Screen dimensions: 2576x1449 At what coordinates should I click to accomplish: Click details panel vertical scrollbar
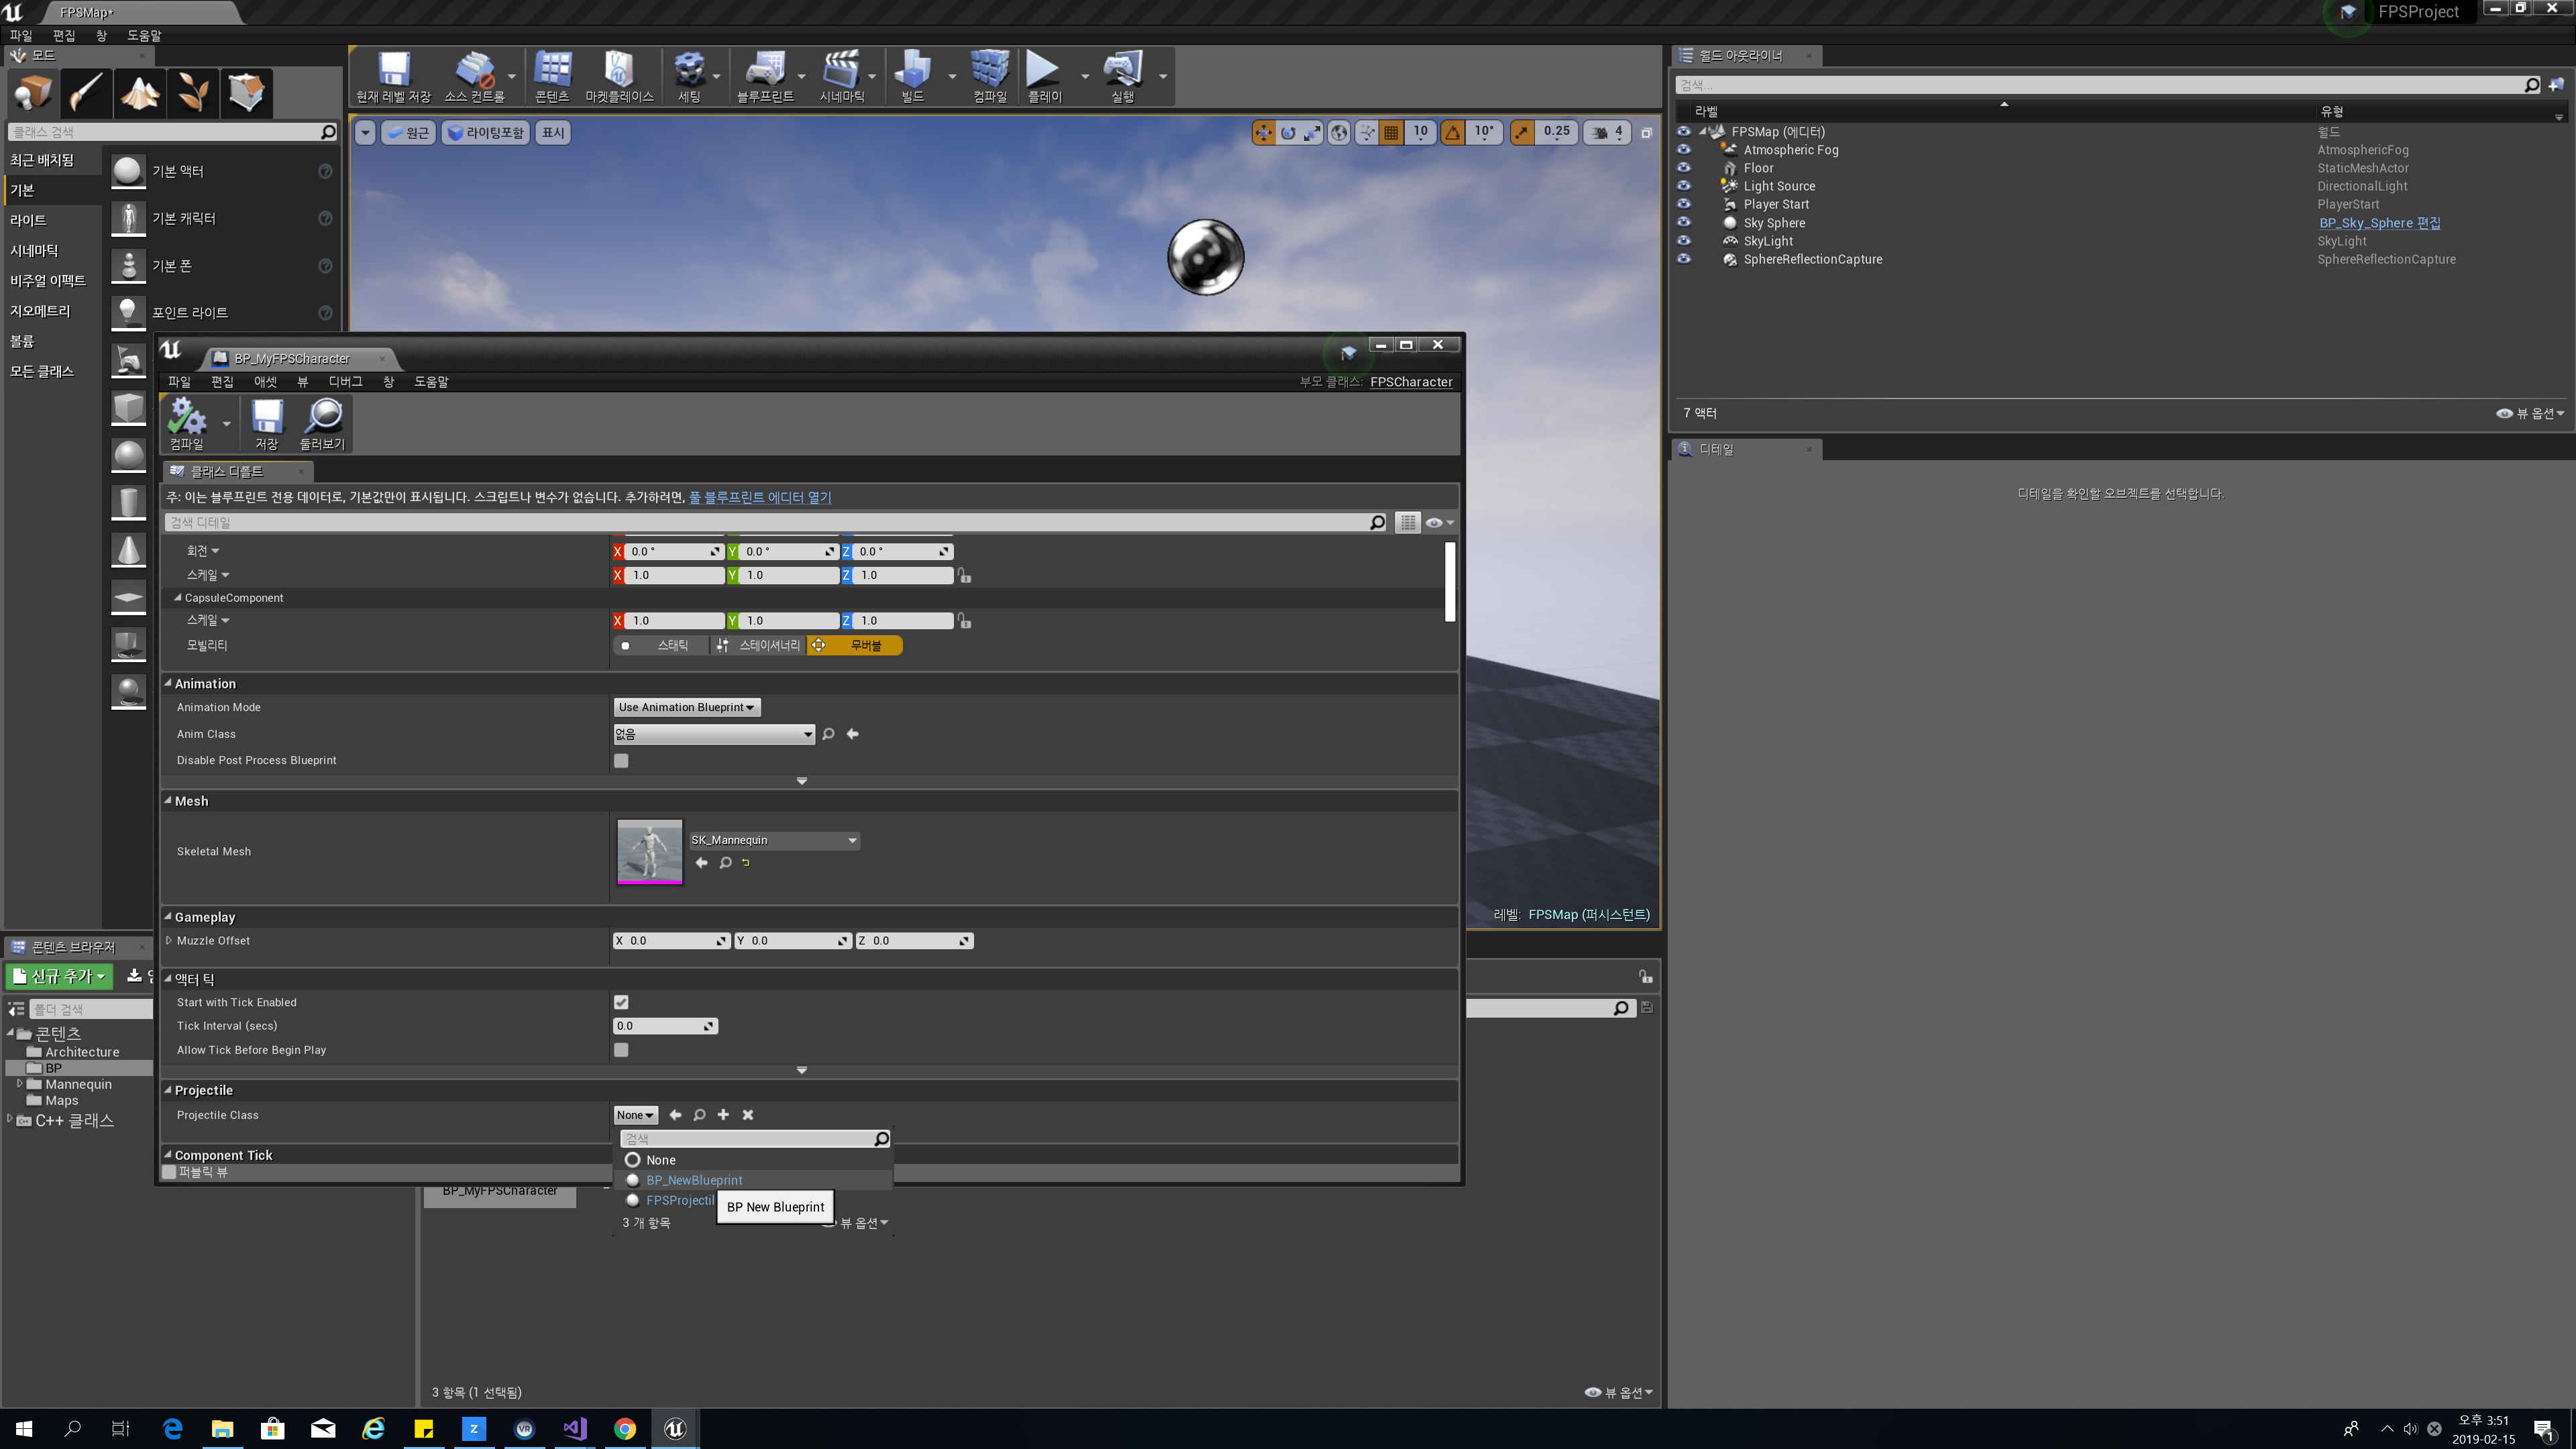(x=1450, y=582)
